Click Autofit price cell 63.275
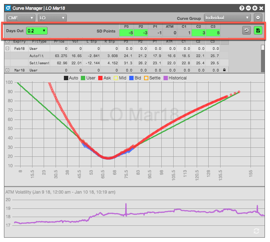270x242 pixels. pos(59,56)
